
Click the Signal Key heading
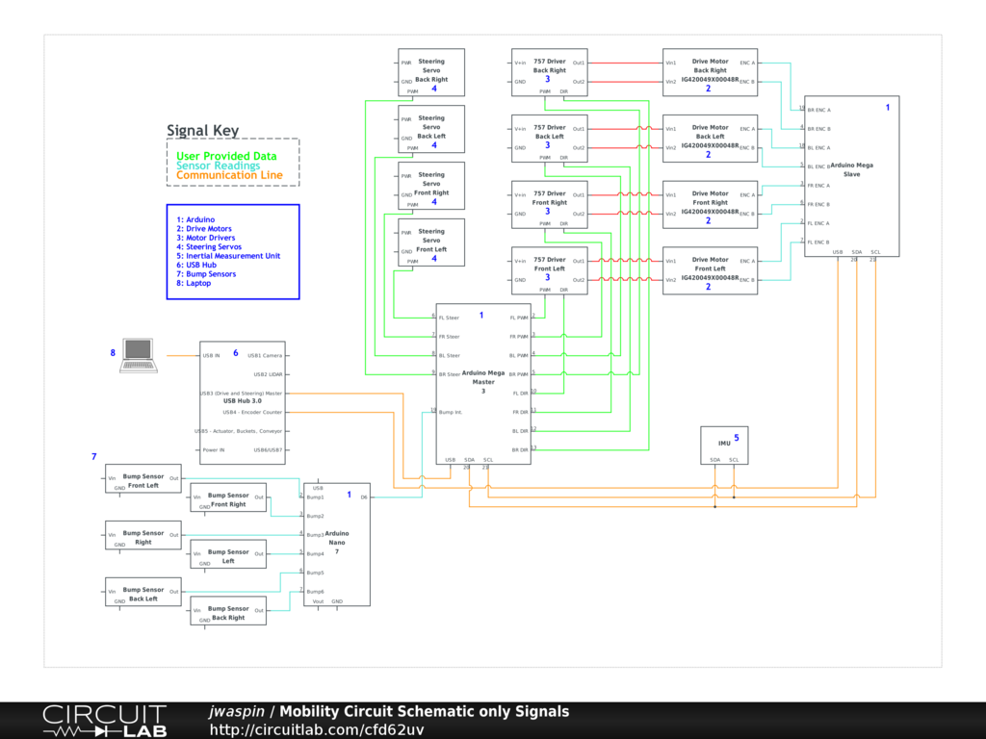[x=202, y=131]
